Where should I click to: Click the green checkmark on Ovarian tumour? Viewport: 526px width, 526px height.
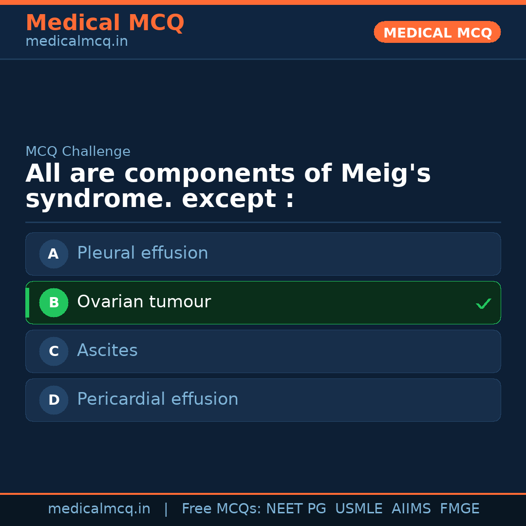pyautogui.click(x=483, y=303)
